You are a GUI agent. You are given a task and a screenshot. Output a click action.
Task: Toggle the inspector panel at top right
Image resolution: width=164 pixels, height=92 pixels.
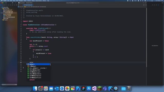click(162, 3)
